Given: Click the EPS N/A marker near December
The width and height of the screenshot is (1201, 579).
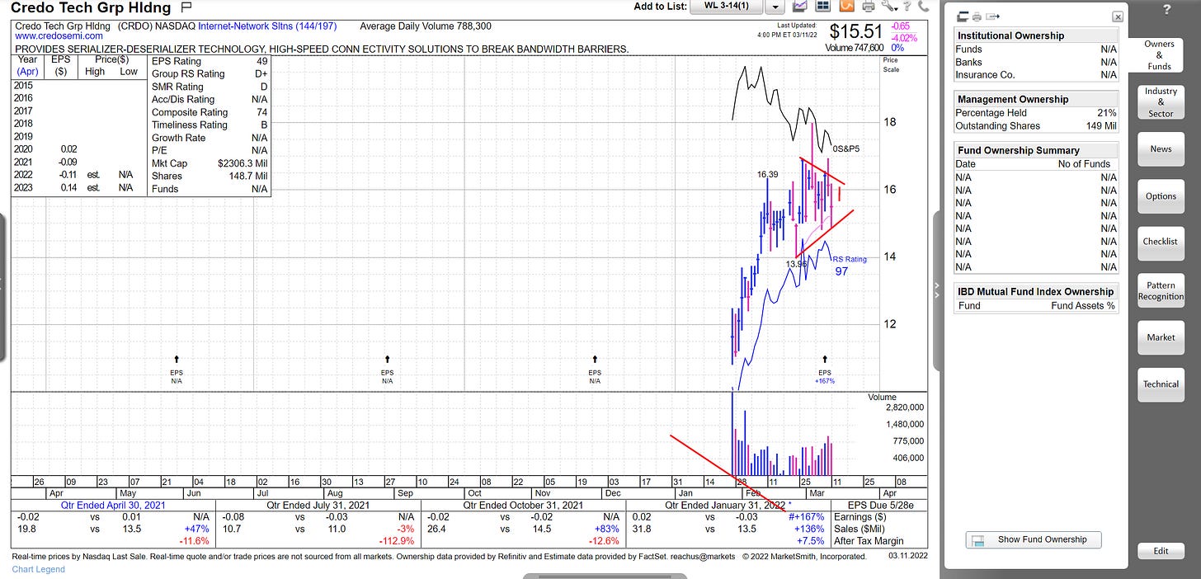Looking at the screenshot, I should coord(595,370).
